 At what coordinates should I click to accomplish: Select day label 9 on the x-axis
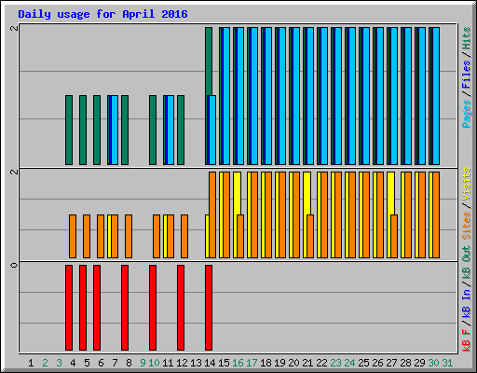click(143, 363)
